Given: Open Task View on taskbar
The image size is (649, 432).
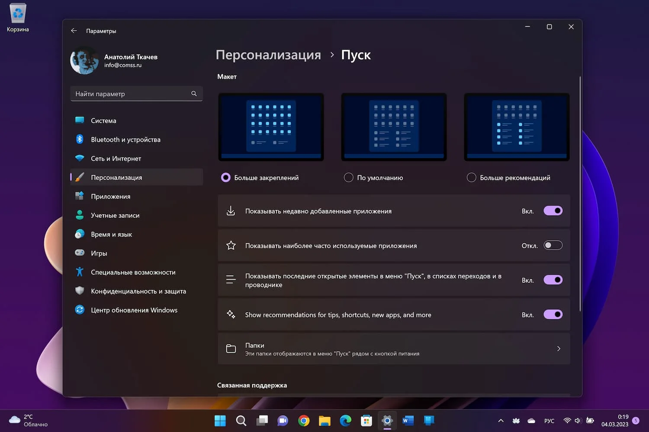Looking at the screenshot, I should click(x=262, y=420).
